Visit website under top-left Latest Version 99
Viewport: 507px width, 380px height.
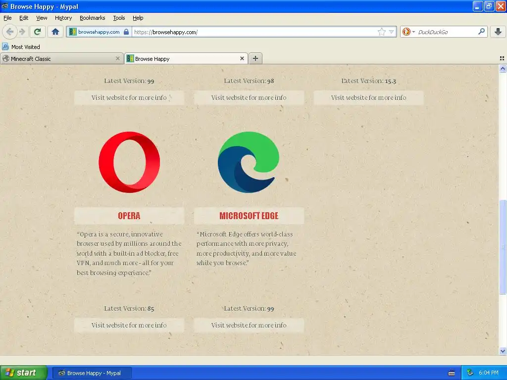coord(129,97)
